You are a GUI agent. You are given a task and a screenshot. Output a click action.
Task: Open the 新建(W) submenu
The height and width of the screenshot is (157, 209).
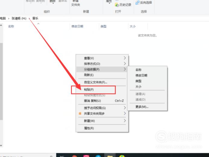click(102, 121)
